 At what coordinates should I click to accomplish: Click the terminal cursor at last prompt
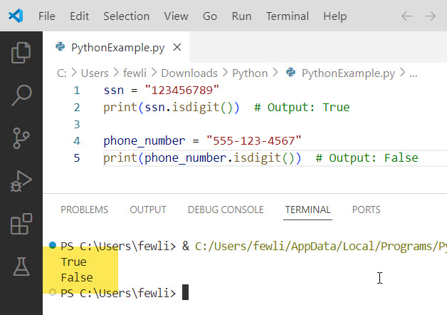(x=185, y=292)
